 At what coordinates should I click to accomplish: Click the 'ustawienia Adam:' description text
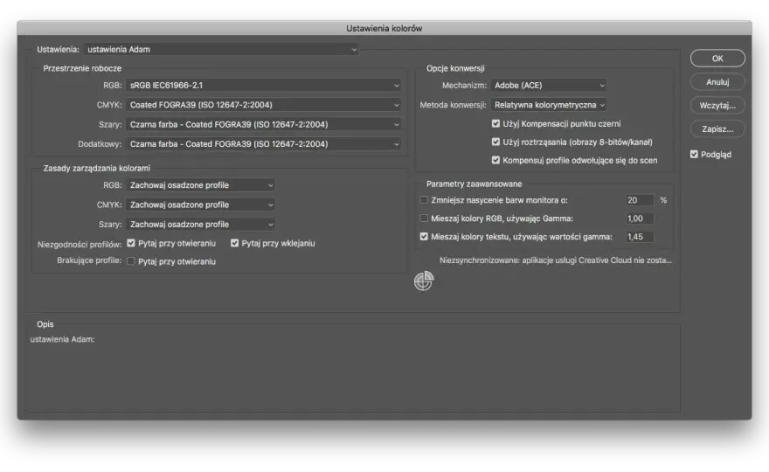[62, 339]
